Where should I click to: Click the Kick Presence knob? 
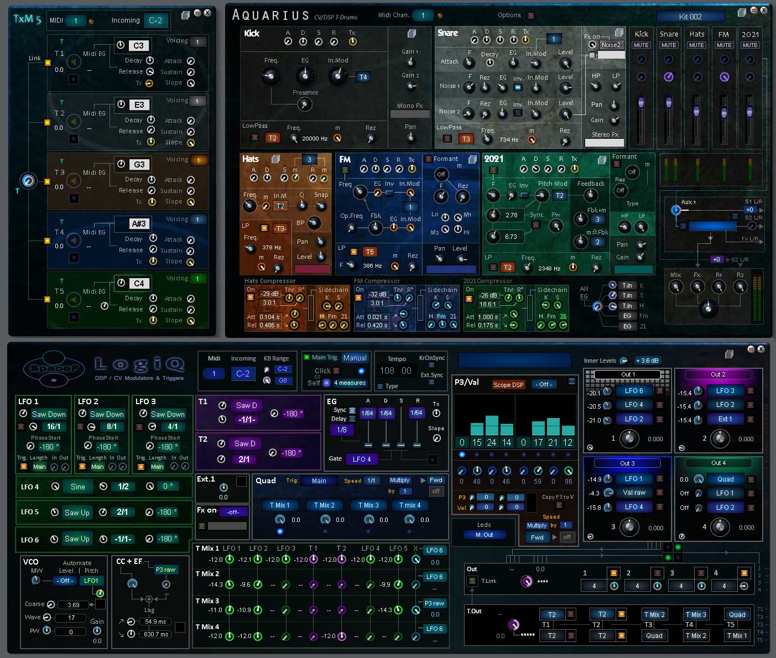pyautogui.click(x=304, y=104)
